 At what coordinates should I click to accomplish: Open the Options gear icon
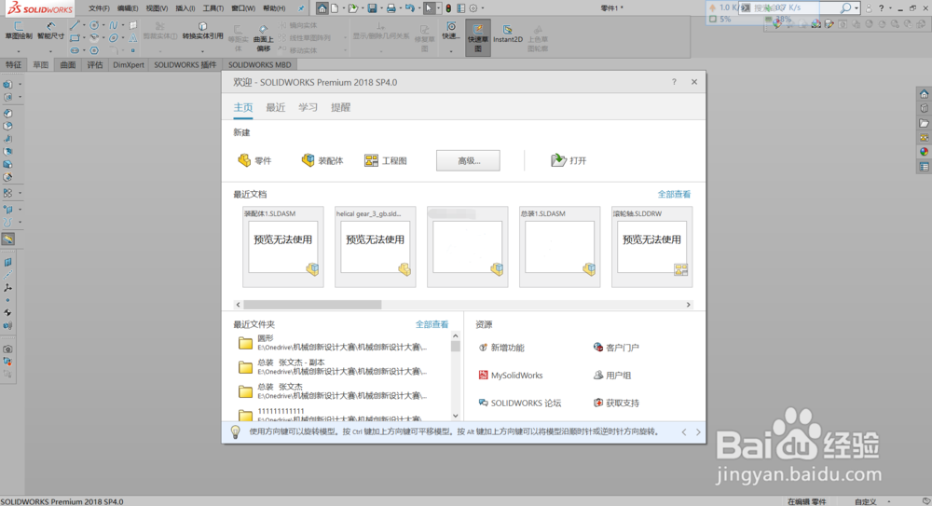(473, 8)
